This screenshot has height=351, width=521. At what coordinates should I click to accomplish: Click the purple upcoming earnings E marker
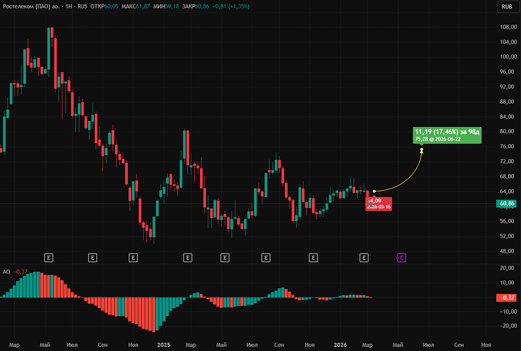tap(401, 257)
